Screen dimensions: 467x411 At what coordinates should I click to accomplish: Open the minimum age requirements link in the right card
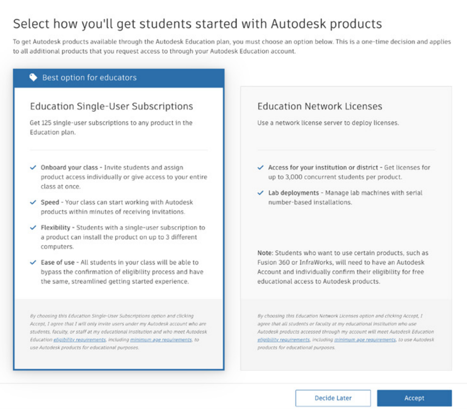[364, 341]
